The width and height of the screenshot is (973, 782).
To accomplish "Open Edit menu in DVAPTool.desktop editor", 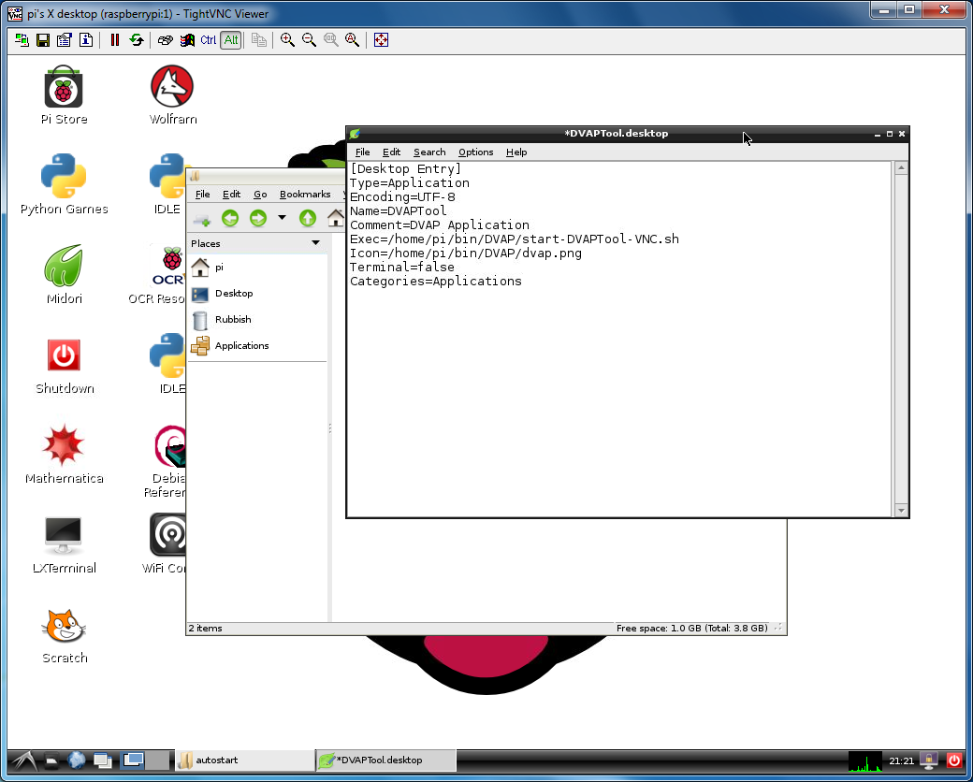I will 391,152.
